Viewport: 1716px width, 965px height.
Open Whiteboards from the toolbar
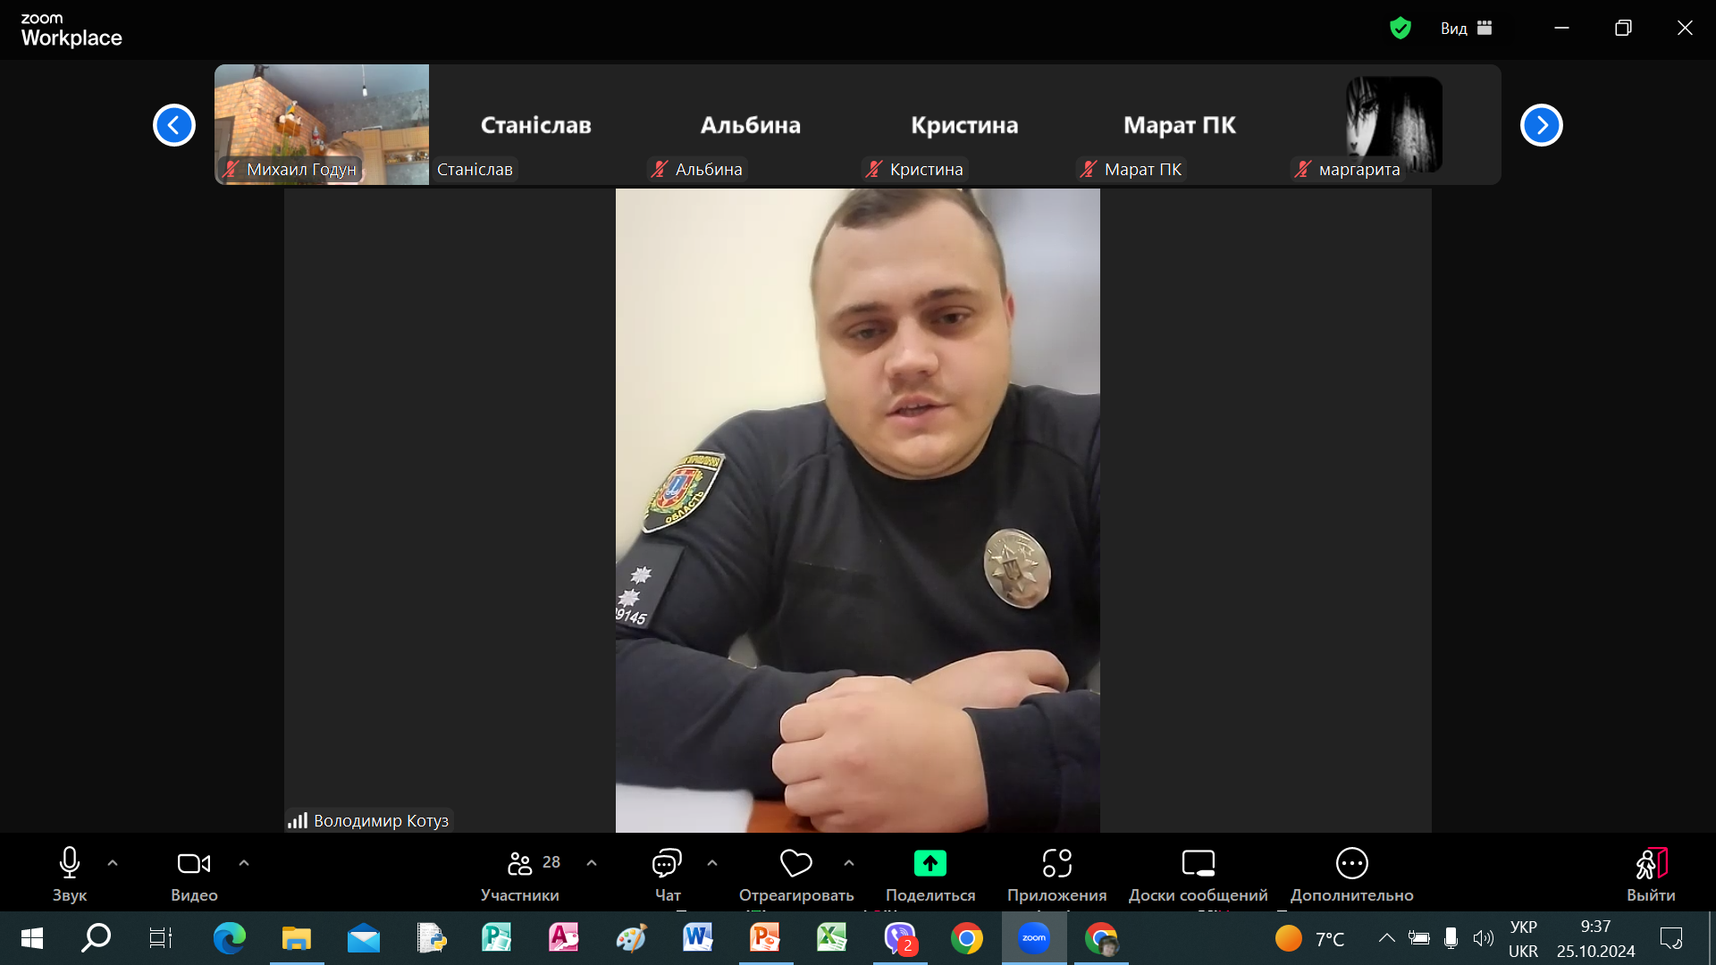(x=1198, y=863)
